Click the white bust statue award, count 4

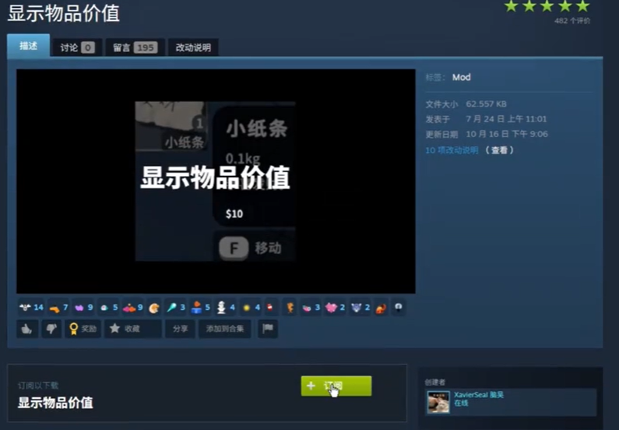(226, 307)
